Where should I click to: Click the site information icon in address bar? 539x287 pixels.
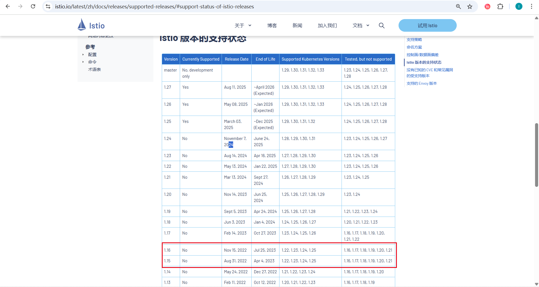(48, 6)
